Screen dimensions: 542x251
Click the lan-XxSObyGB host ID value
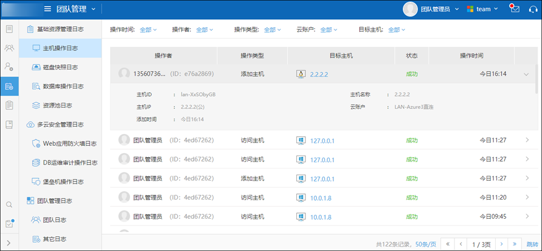click(198, 94)
